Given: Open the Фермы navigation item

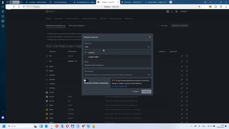Looking at the screenshot, I should coord(49,19).
